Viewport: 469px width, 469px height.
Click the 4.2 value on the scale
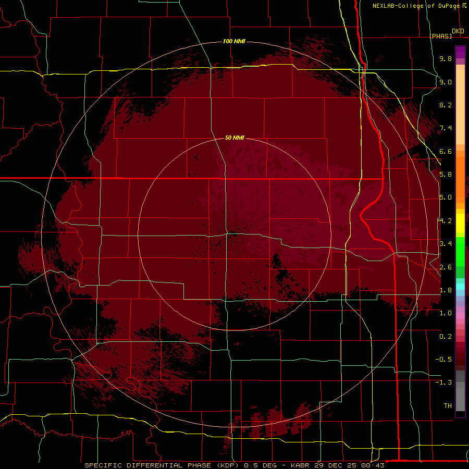click(446, 221)
